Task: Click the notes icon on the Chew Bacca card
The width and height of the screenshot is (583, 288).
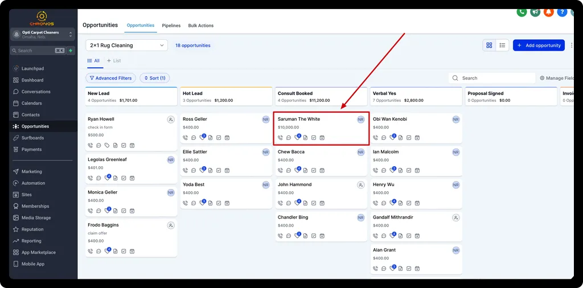Action: [x=305, y=170]
